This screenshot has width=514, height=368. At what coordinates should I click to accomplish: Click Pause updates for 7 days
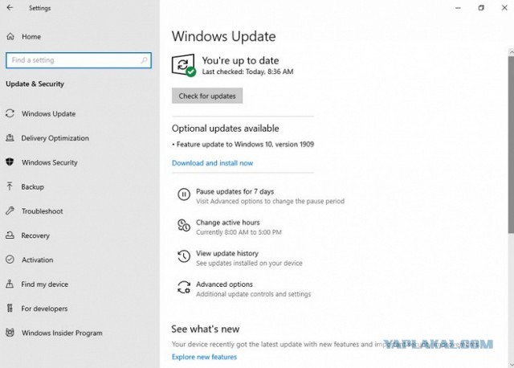235,191
